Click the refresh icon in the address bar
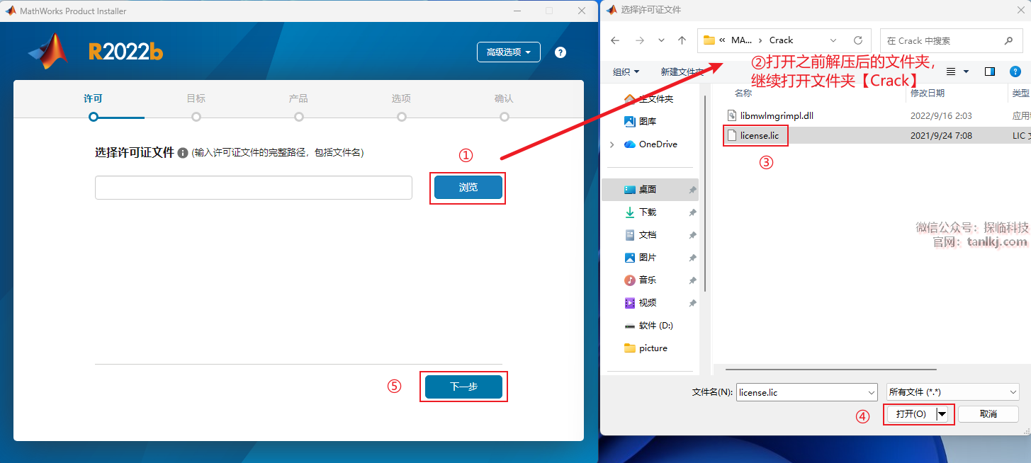Screen dimensions: 1031x463 click(x=858, y=40)
